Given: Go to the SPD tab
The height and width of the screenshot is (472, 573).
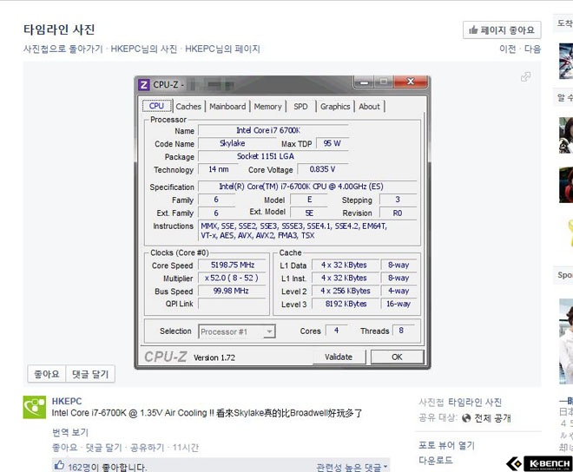Looking at the screenshot, I should coord(300,107).
